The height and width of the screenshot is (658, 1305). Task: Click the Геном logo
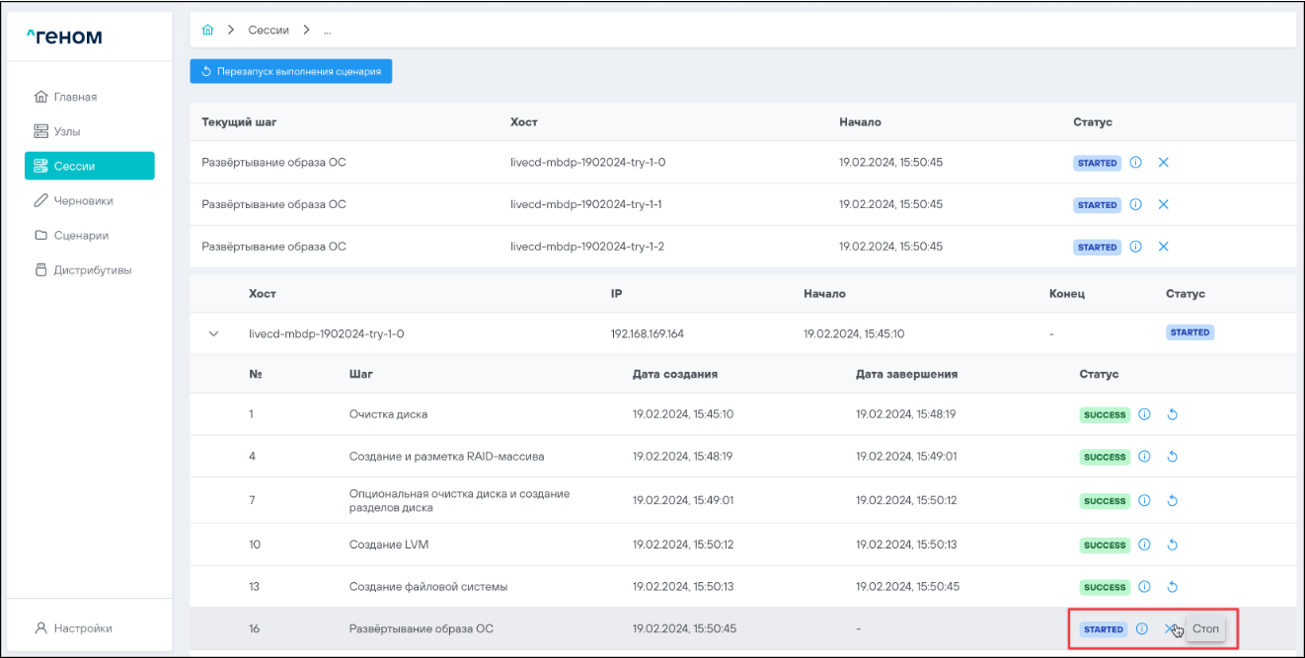pyautogui.click(x=64, y=37)
